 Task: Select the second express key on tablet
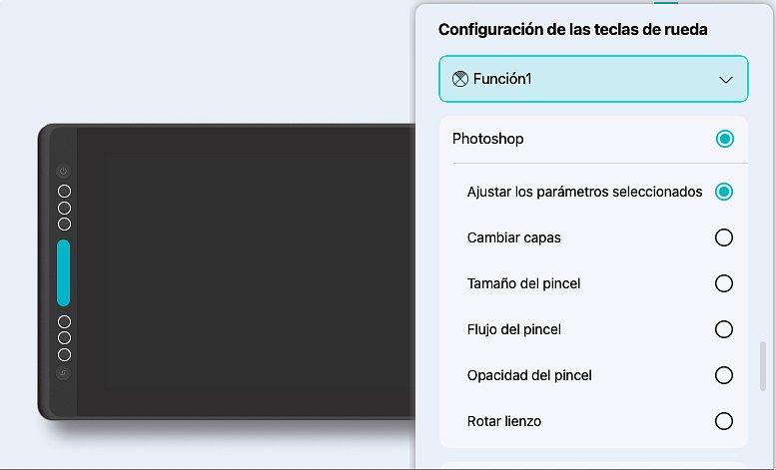[x=64, y=208]
